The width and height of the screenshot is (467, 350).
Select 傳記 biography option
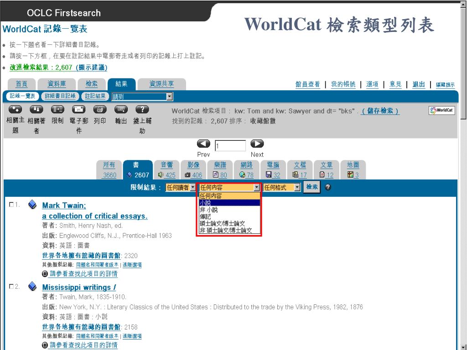tap(229, 216)
